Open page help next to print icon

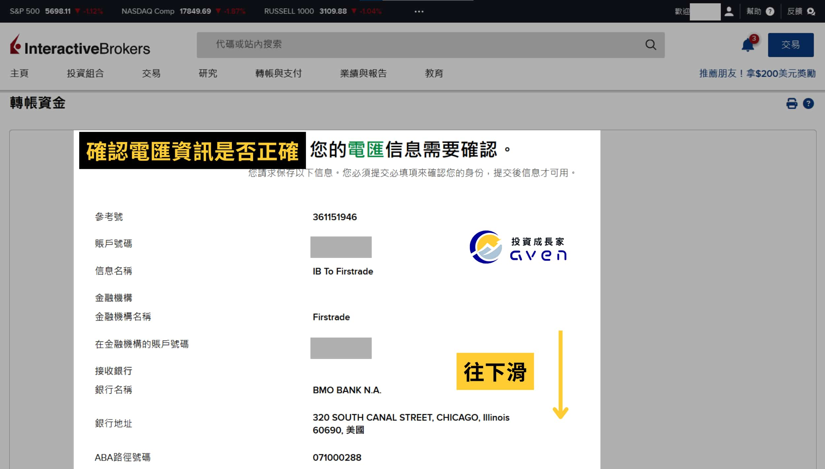pyautogui.click(x=808, y=103)
